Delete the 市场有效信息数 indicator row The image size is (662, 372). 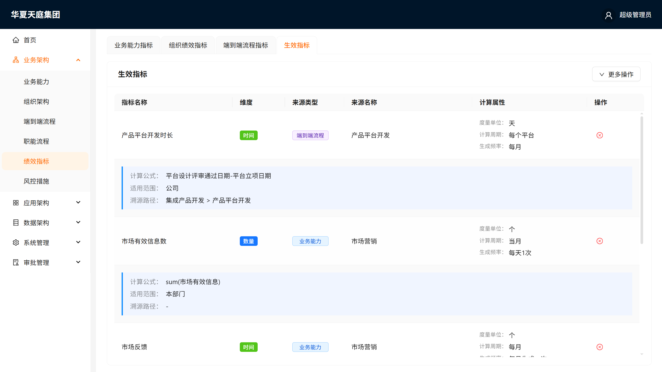(600, 241)
